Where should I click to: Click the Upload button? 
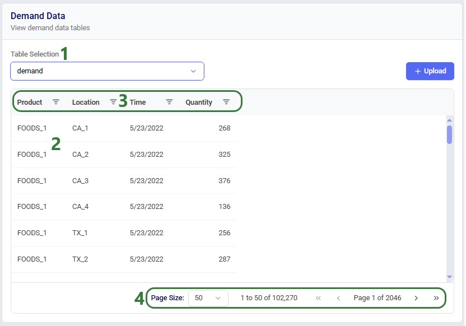point(430,71)
